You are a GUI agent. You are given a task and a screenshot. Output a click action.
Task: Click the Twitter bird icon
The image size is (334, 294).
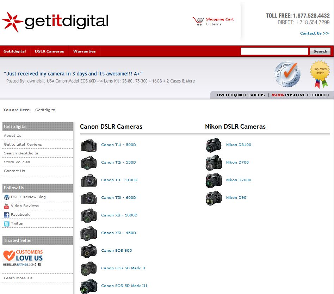pos(6,224)
